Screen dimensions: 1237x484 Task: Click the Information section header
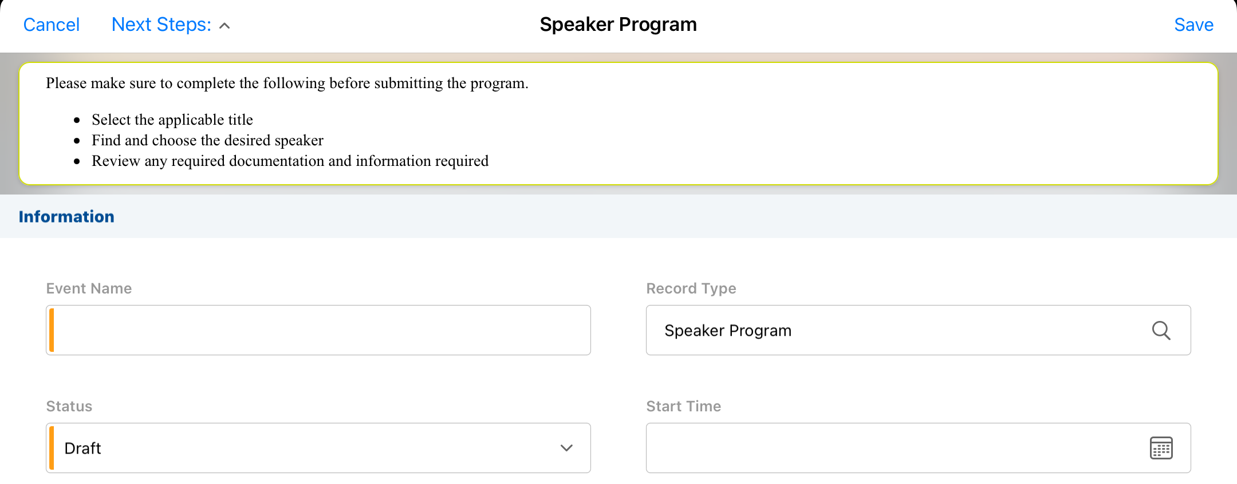click(x=66, y=217)
